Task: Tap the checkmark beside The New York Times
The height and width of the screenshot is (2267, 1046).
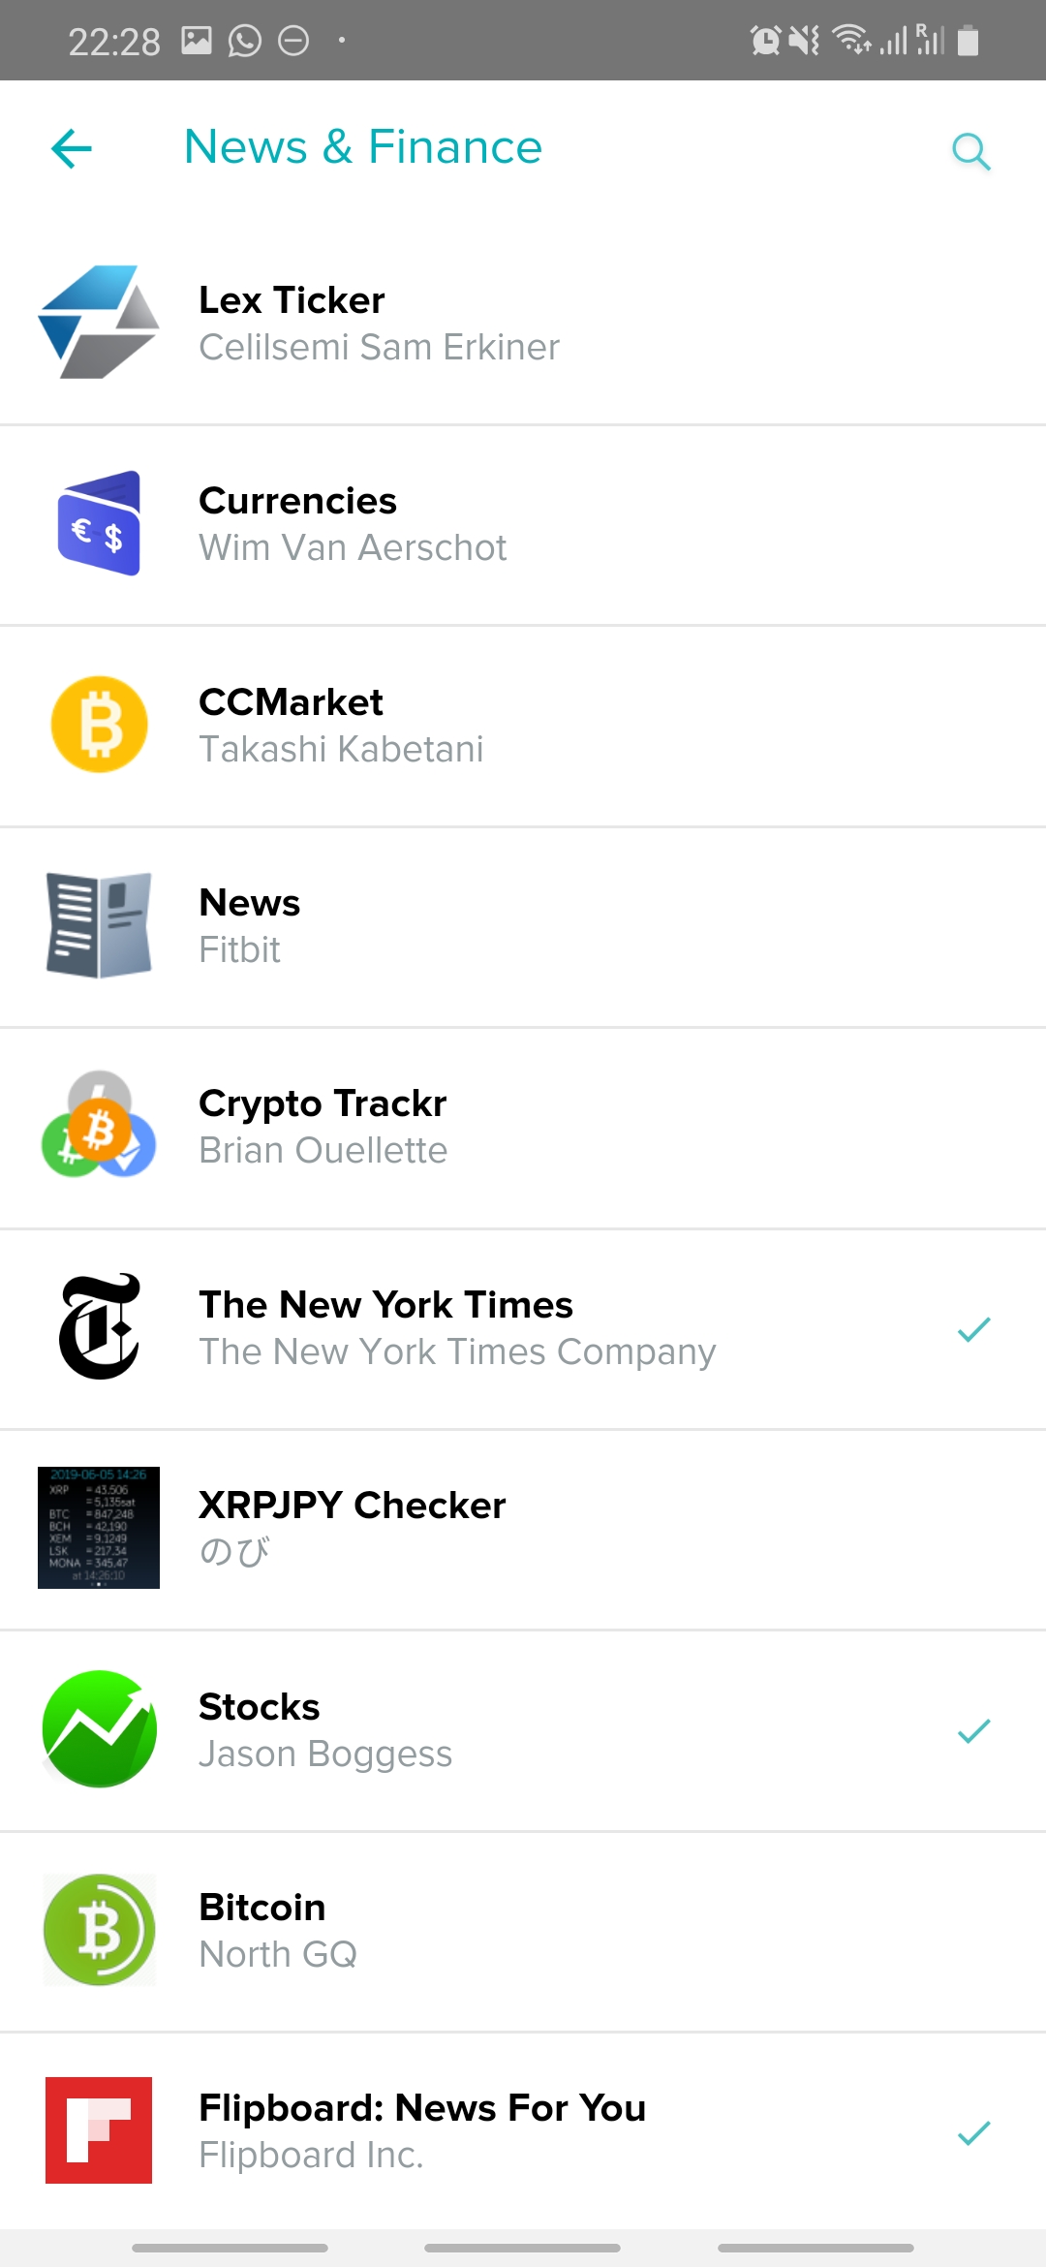Action: pos(973,1329)
